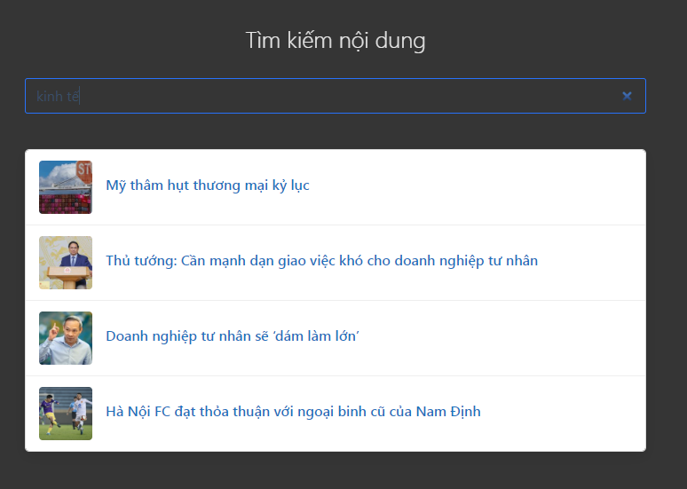687x489 pixels.
Task: Clear the search field with the X icon
Action: click(627, 96)
